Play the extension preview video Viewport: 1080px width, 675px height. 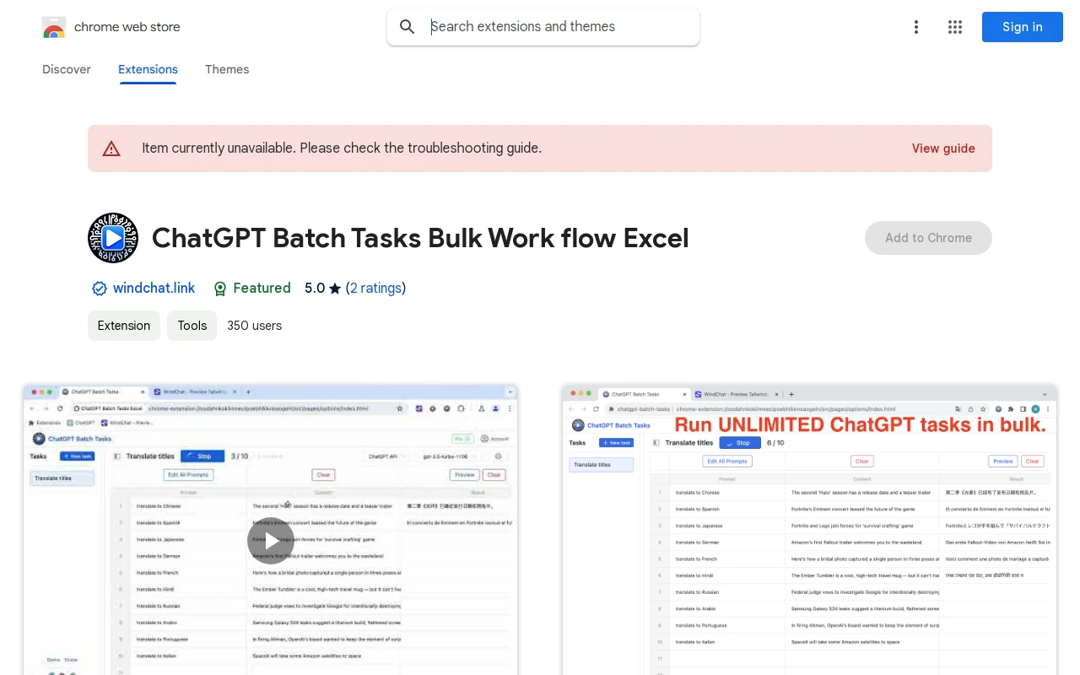[x=270, y=540]
